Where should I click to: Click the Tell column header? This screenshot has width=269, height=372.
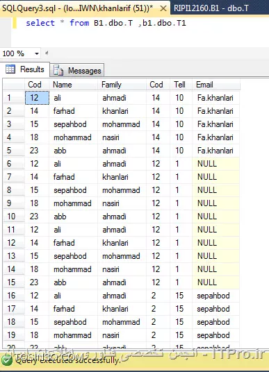click(181, 85)
